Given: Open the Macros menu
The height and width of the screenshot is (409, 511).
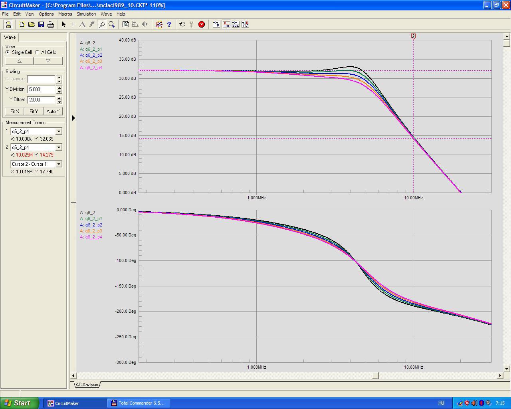Looking at the screenshot, I should pyautogui.click(x=65, y=14).
